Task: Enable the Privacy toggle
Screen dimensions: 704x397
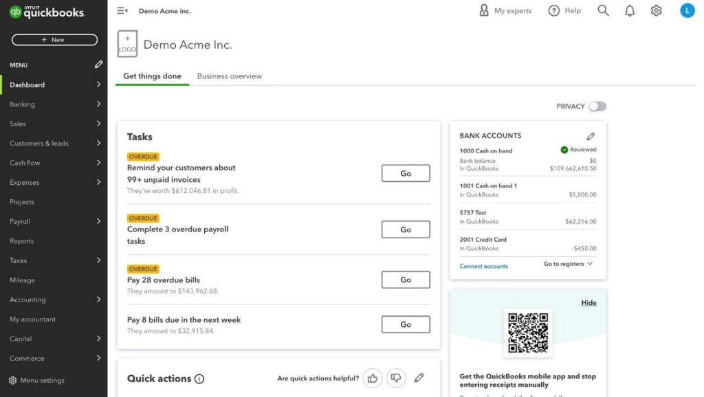Action: coord(597,106)
